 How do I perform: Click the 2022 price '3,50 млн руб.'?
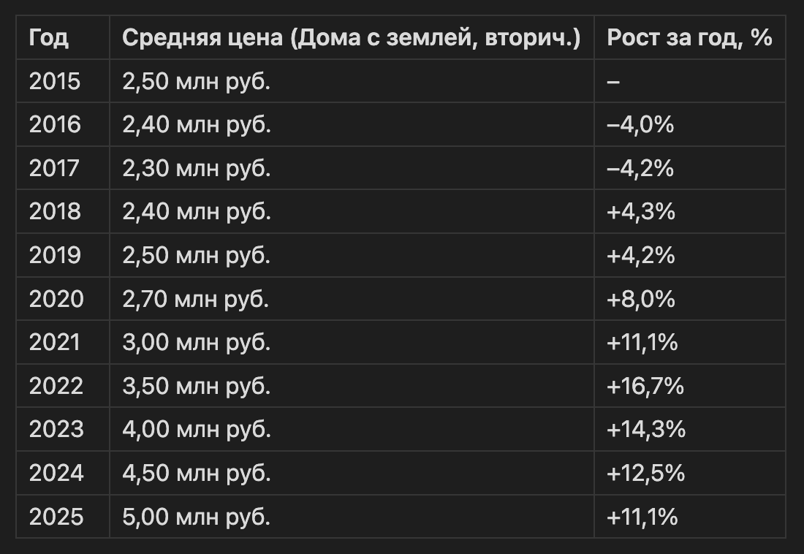[x=197, y=386]
